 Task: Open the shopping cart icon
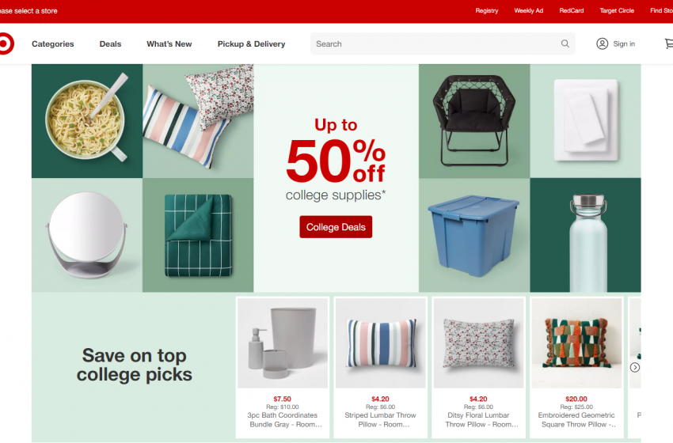669,44
